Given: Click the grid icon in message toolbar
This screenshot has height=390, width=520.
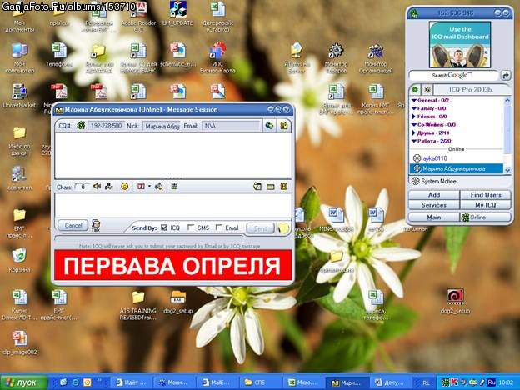Looking at the screenshot, I should (x=174, y=186).
